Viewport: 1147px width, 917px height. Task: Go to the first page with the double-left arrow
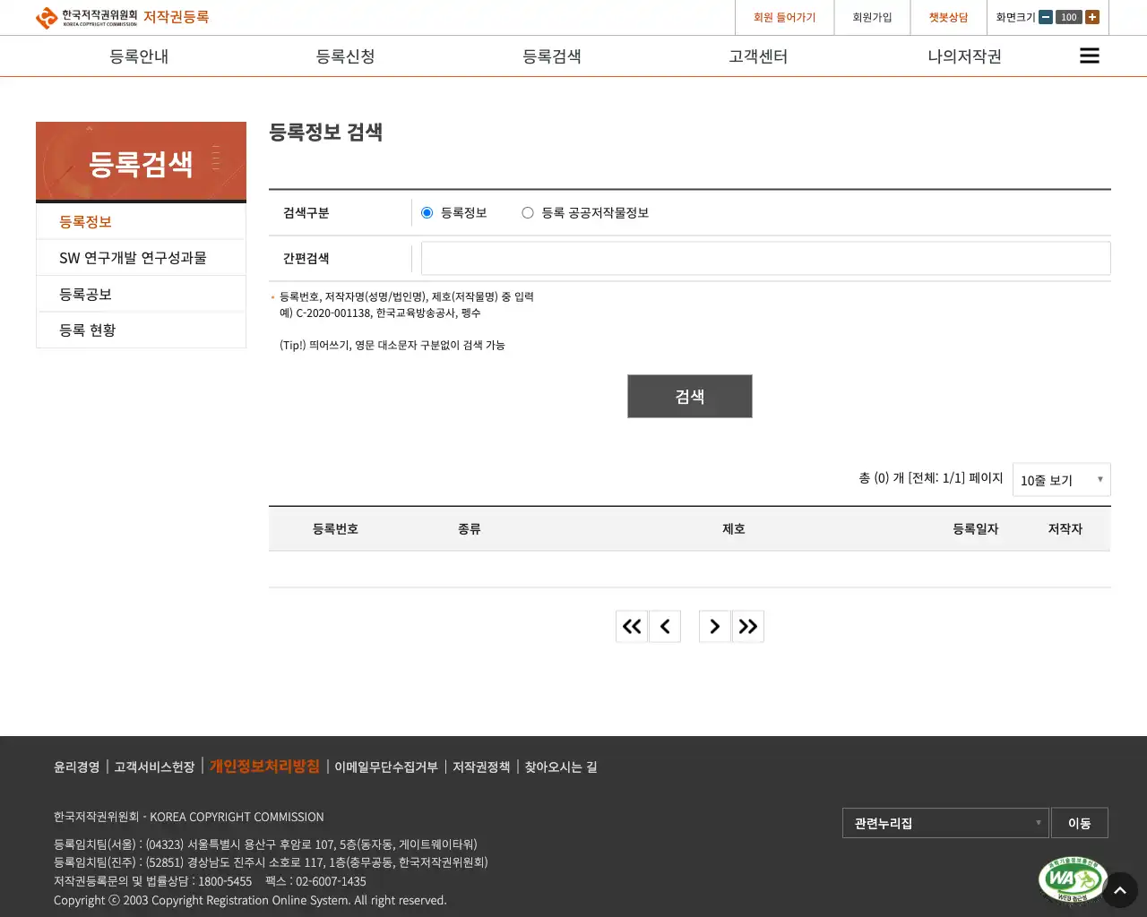click(x=632, y=626)
